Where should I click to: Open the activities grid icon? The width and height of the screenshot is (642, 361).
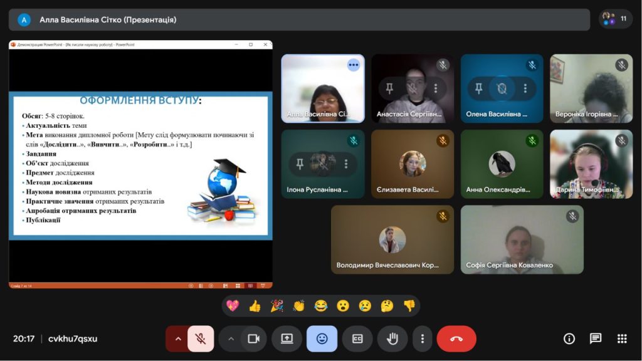point(622,338)
